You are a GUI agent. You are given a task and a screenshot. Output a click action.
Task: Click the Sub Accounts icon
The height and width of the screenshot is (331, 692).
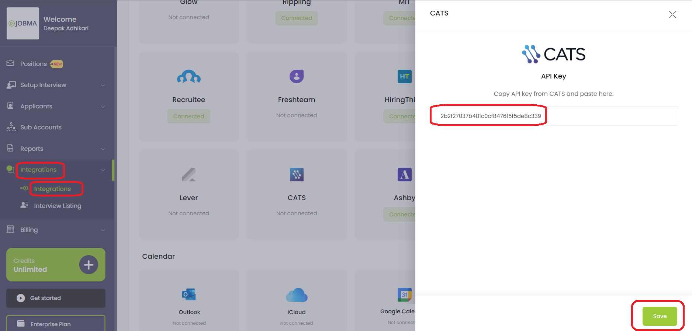pyautogui.click(x=11, y=127)
